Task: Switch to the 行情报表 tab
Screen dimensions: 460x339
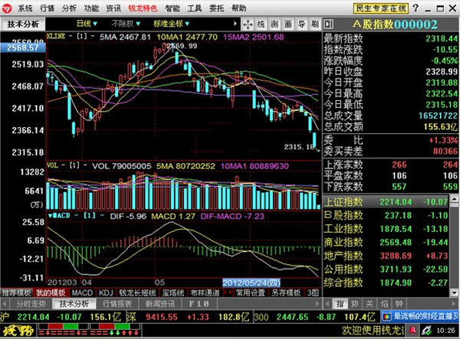Action: pos(117,304)
